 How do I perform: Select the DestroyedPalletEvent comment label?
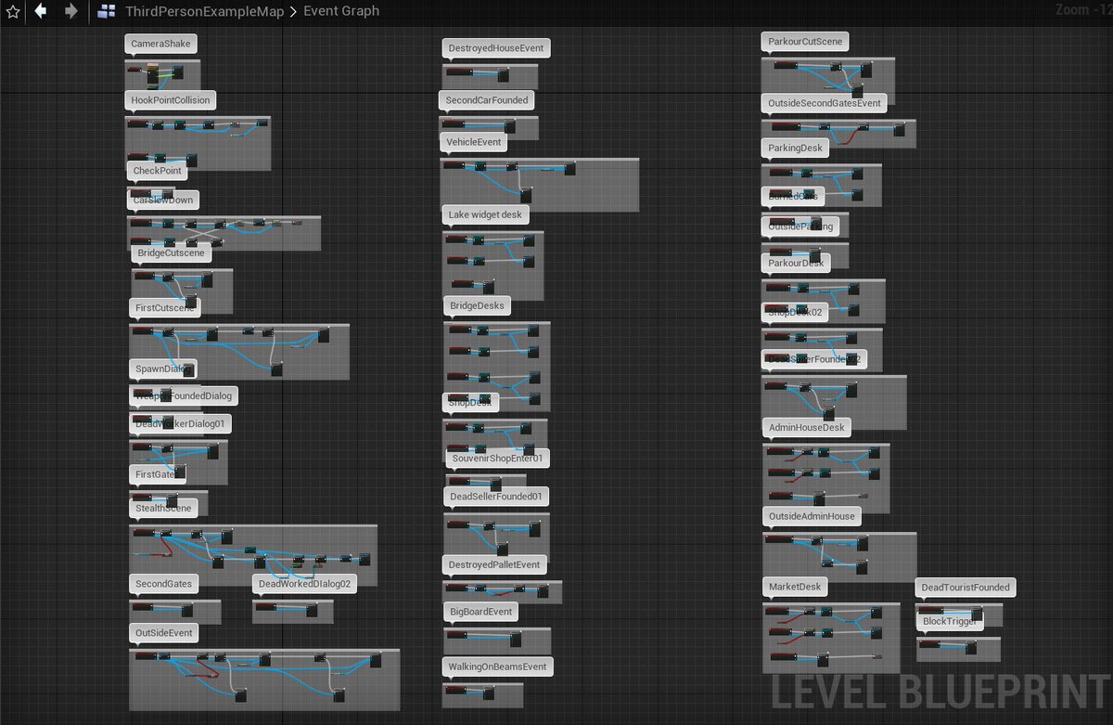[x=494, y=564]
